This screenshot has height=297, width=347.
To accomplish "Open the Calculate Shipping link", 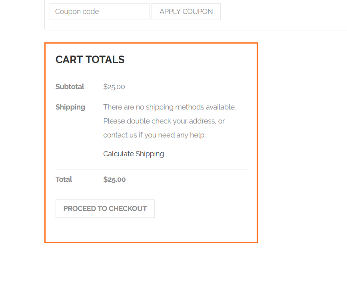I will tap(134, 154).
